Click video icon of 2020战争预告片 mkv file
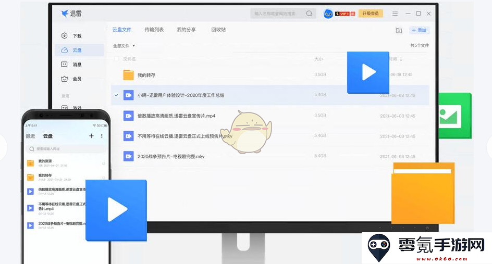 [128, 156]
